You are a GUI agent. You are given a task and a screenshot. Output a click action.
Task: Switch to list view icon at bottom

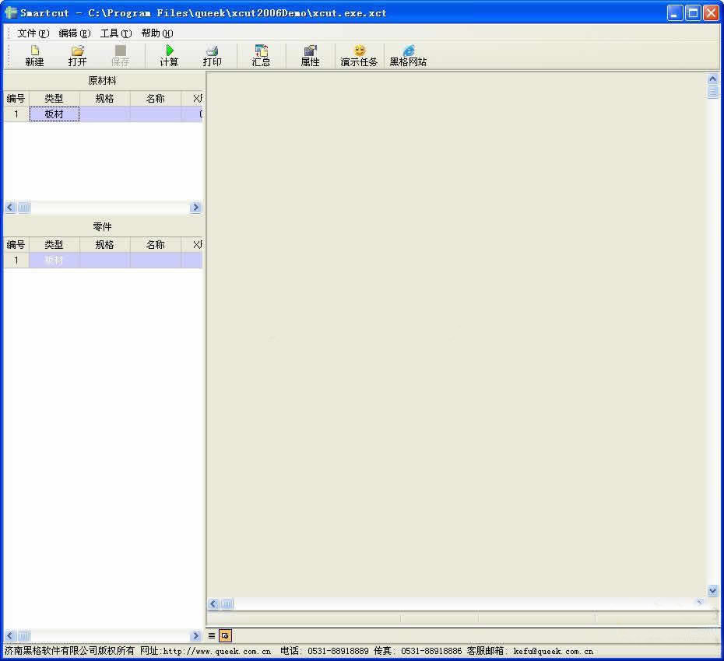click(212, 635)
